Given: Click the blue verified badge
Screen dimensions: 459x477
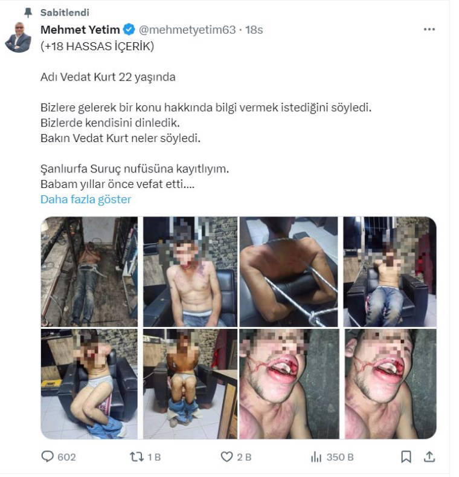Looking at the screenshot, I should 129,29.
